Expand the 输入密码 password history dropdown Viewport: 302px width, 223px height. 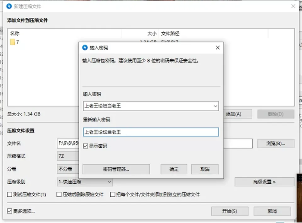[x=215, y=106]
